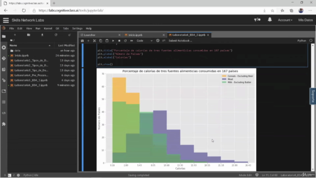The height and width of the screenshot is (178, 316).
Task: Create a new folder in file browser
Action: click(29, 35)
